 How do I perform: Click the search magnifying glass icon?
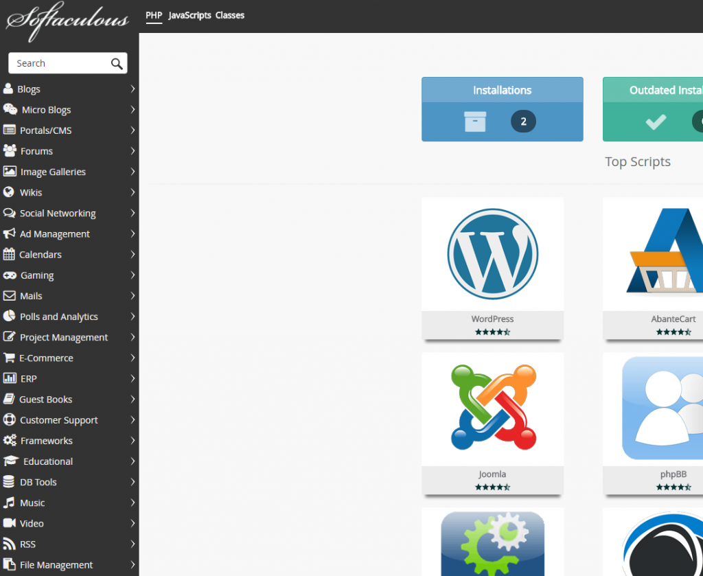117,64
